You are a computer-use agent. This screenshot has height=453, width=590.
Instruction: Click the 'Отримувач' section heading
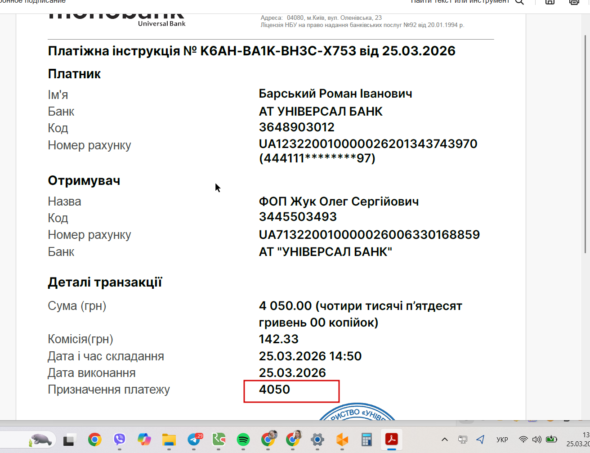tap(84, 181)
